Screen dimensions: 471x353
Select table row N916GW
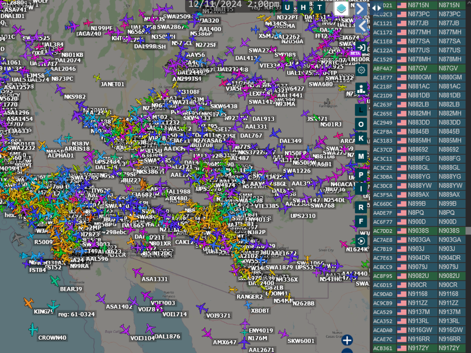[x=419, y=330]
